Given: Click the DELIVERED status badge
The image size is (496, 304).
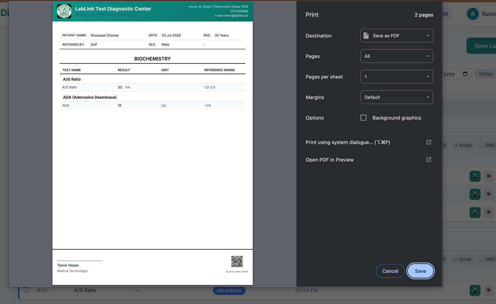Looking at the screenshot, I should [x=229, y=290].
